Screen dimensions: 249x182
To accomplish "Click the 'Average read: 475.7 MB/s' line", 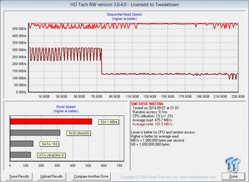I will [152, 120].
